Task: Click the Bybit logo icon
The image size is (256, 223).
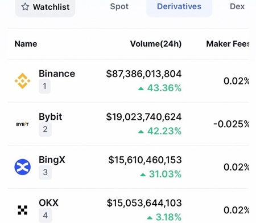Action: pyautogui.click(x=22, y=124)
